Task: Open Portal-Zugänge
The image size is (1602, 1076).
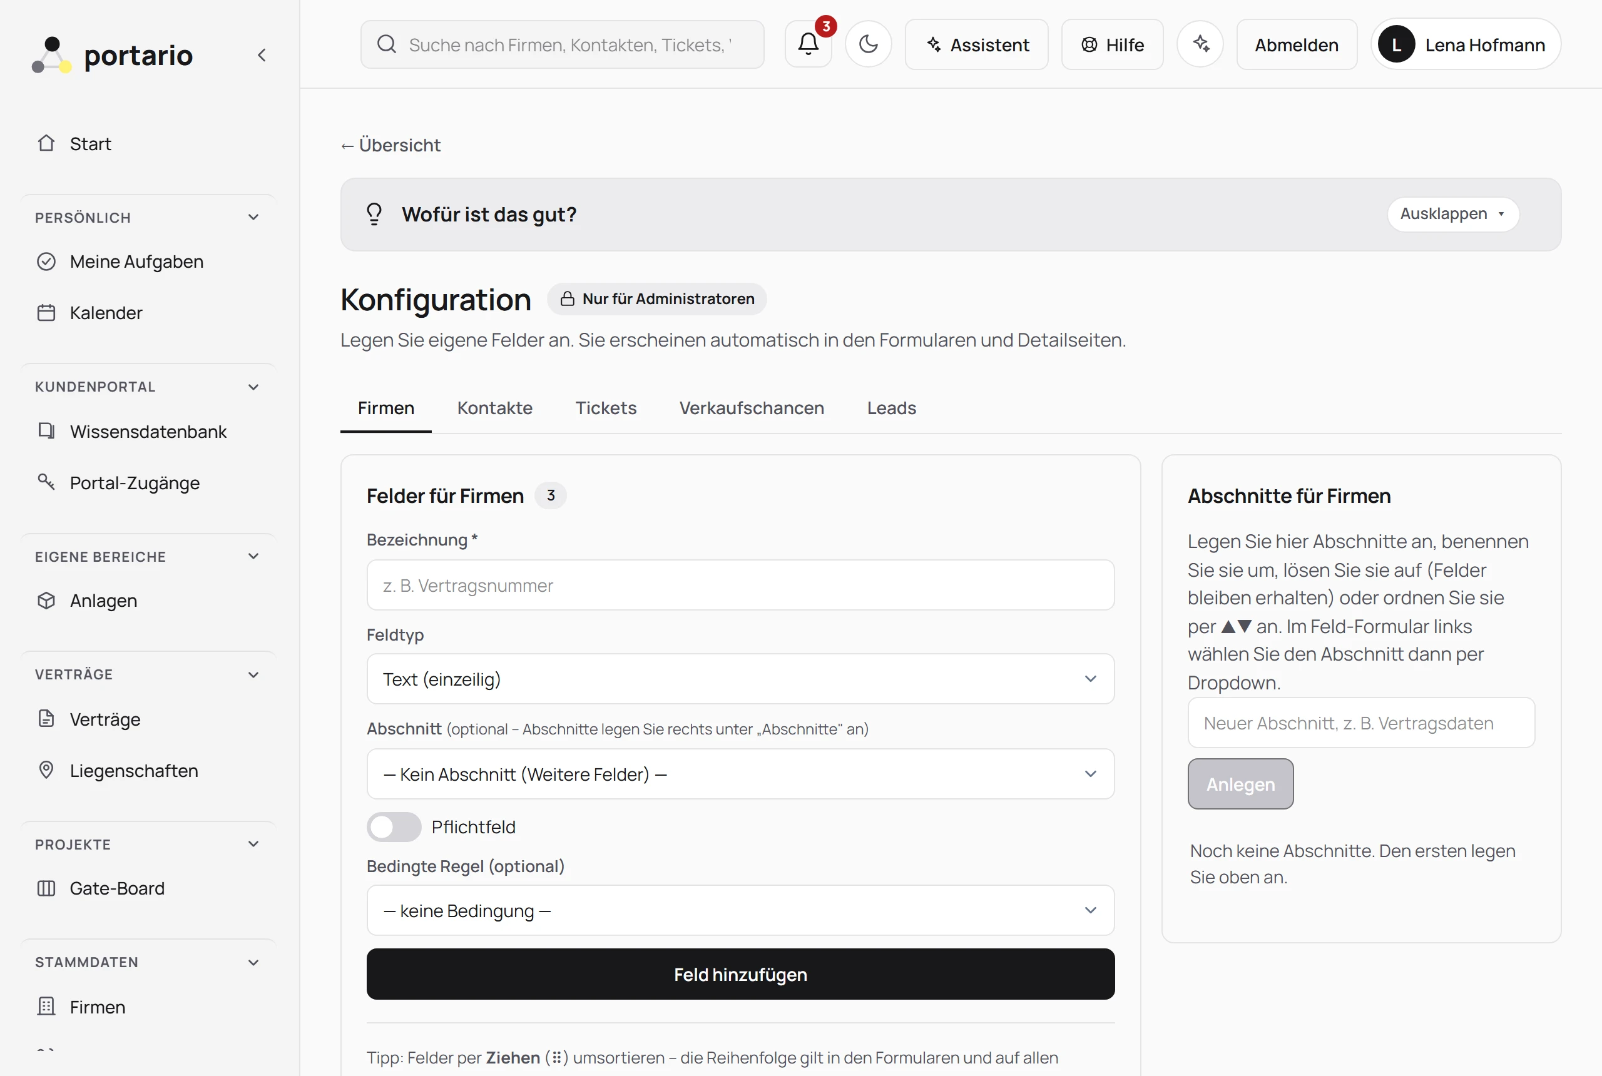Action: click(x=148, y=483)
